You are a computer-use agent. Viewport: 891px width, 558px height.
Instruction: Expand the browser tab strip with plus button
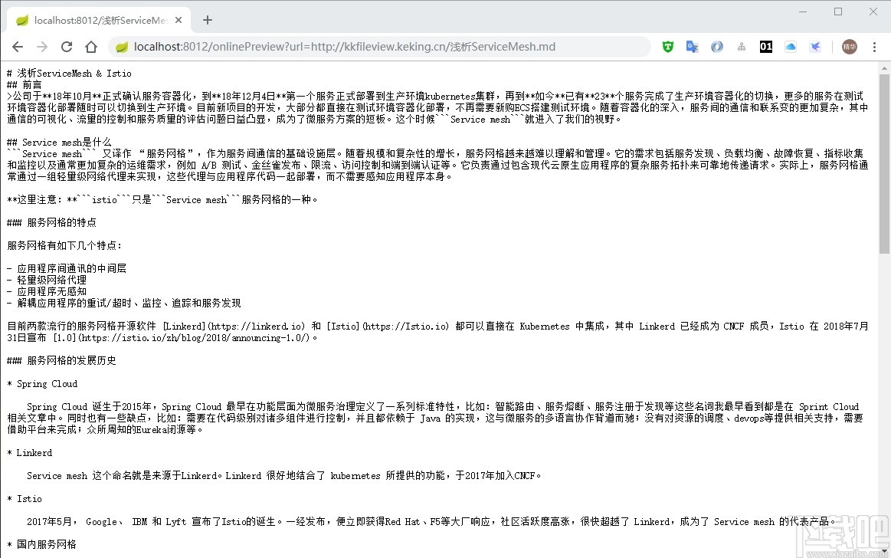(x=207, y=20)
